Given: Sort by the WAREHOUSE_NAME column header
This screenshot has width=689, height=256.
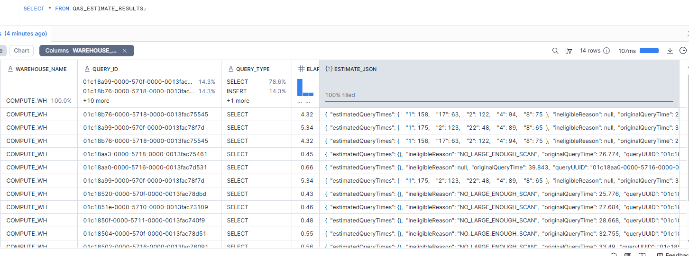Looking at the screenshot, I should 41,69.
